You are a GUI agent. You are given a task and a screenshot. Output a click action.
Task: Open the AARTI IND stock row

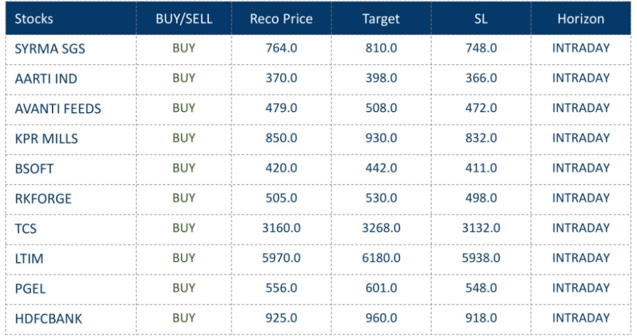click(46, 79)
